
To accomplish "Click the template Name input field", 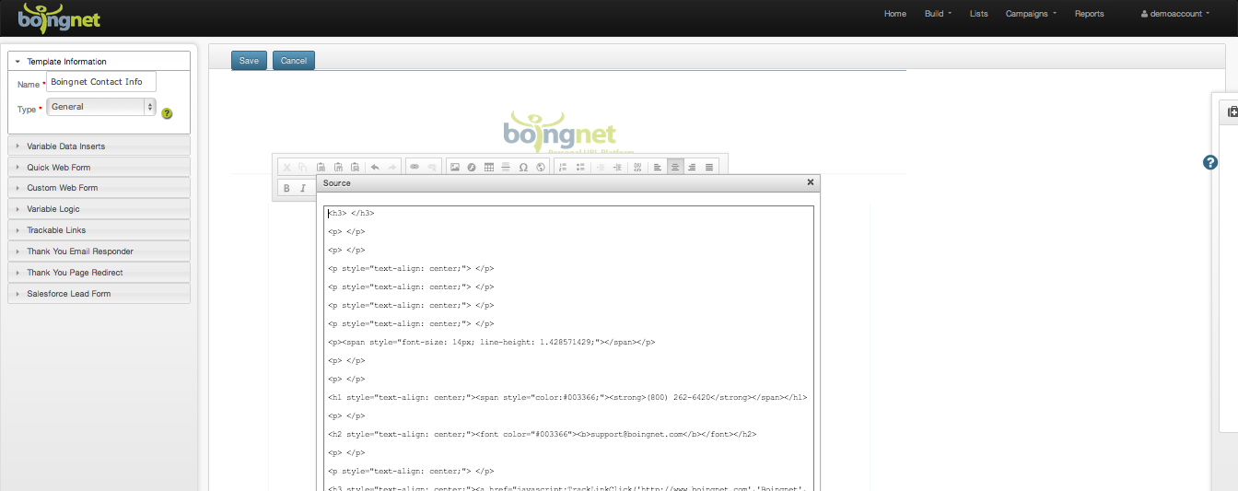I will 101,82.
